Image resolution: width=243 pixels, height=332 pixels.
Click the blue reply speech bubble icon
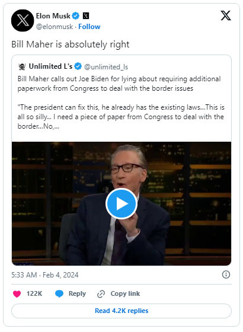59,294
